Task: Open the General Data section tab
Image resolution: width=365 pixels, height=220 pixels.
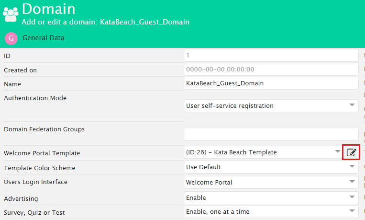Action: [43, 38]
